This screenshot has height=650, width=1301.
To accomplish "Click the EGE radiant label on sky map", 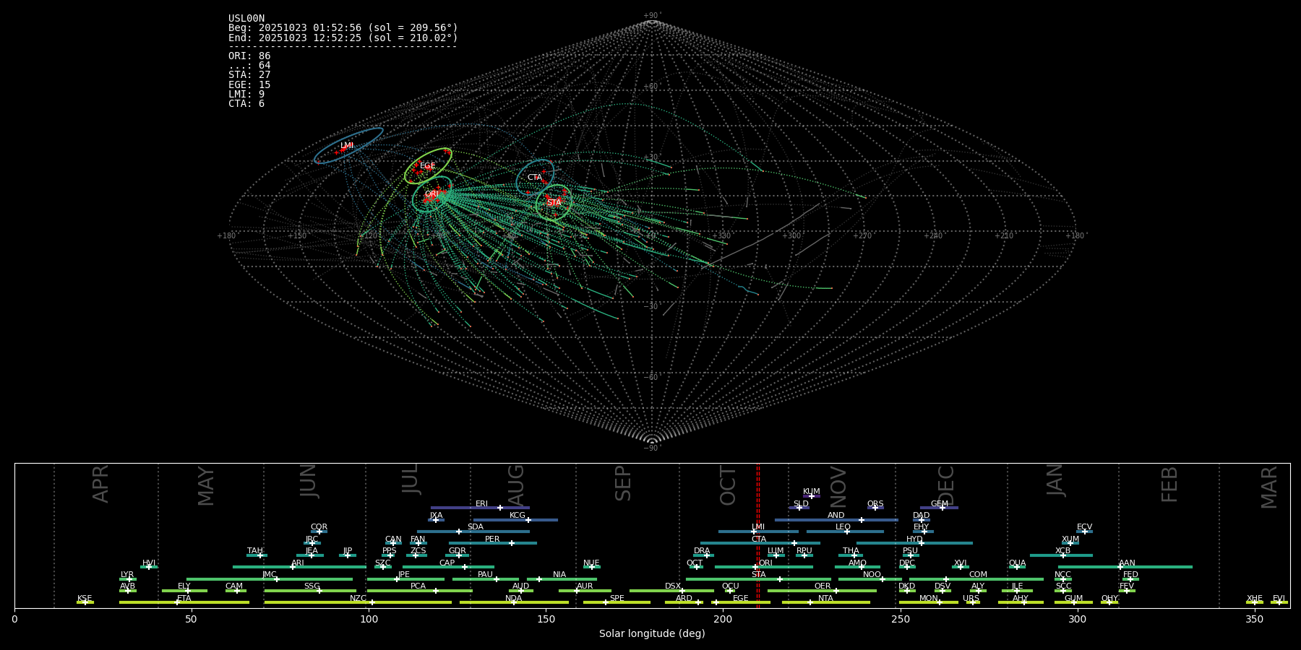I will coord(427,166).
